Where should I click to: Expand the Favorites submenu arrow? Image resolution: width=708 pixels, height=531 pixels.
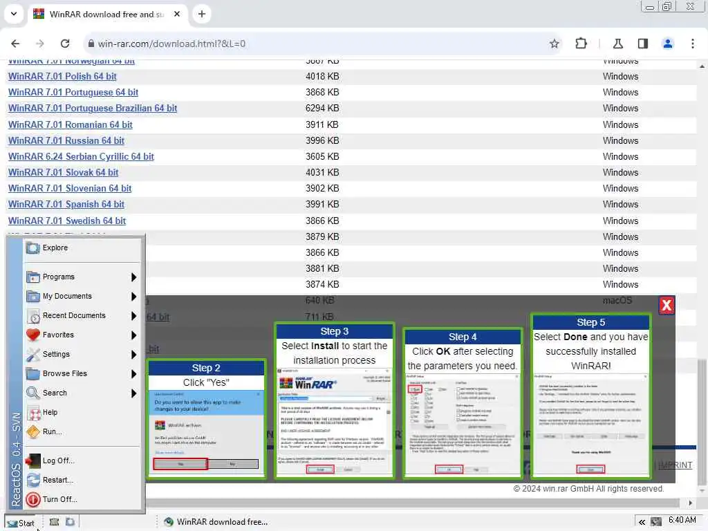pos(133,335)
